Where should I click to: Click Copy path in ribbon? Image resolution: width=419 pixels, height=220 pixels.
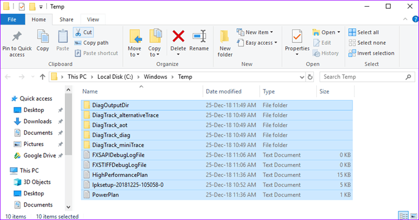click(92, 43)
